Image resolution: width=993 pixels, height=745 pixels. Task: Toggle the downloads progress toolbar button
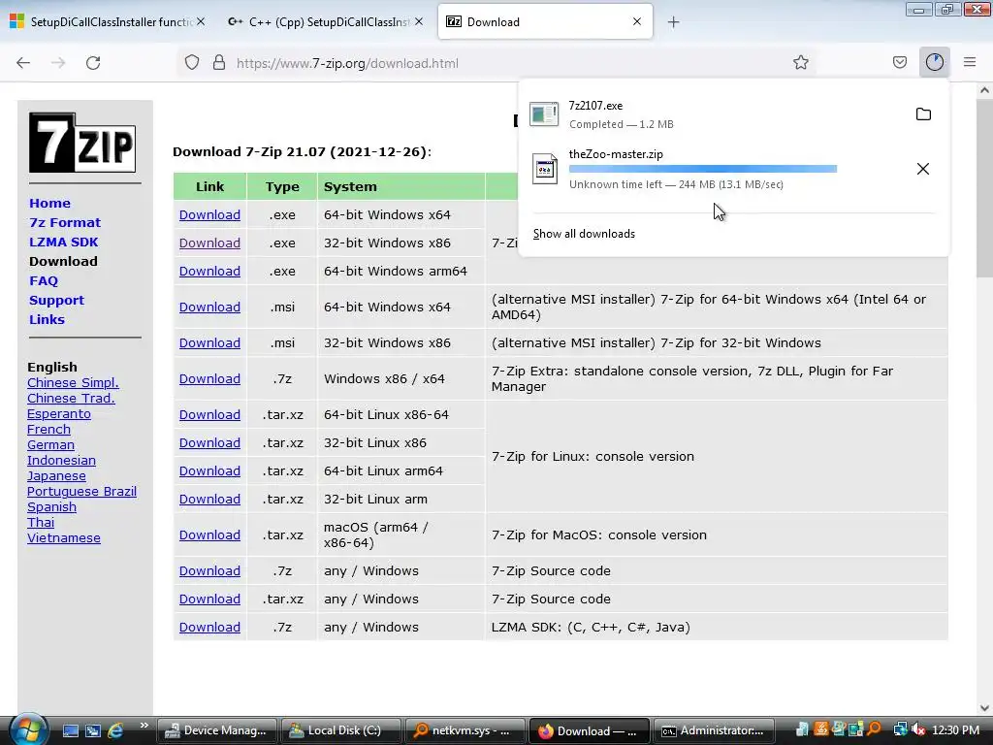click(935, 62)
